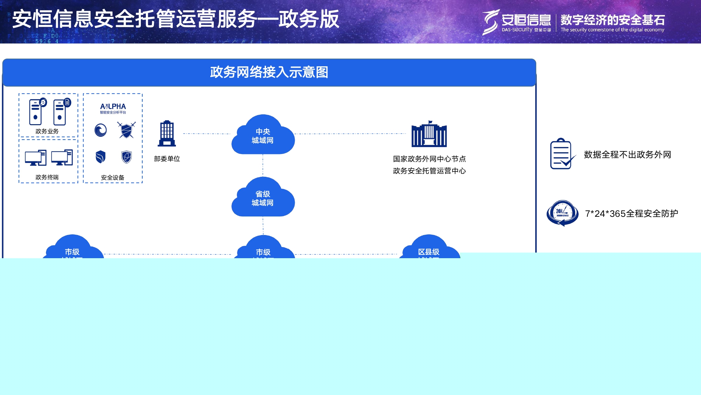Click the AiLPHA platform logo
Viewport: 701px width, 395px height.
click(x=113, y=108)
